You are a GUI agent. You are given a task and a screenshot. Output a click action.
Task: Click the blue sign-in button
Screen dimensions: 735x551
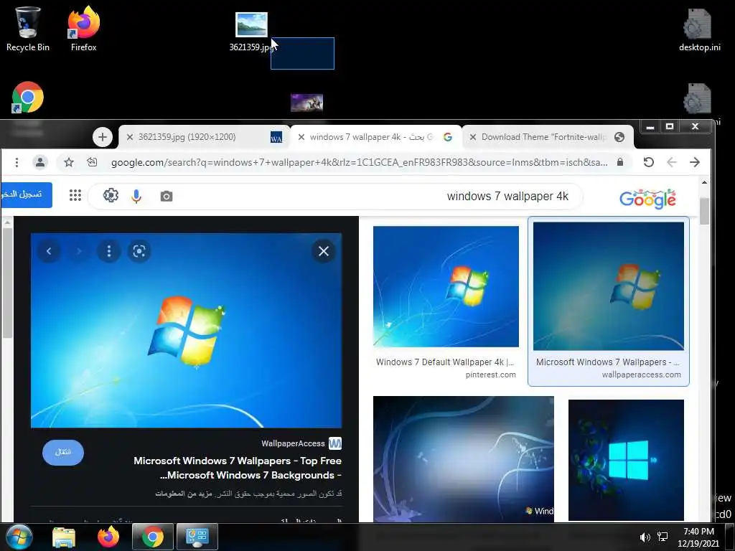tap(27, 195)
